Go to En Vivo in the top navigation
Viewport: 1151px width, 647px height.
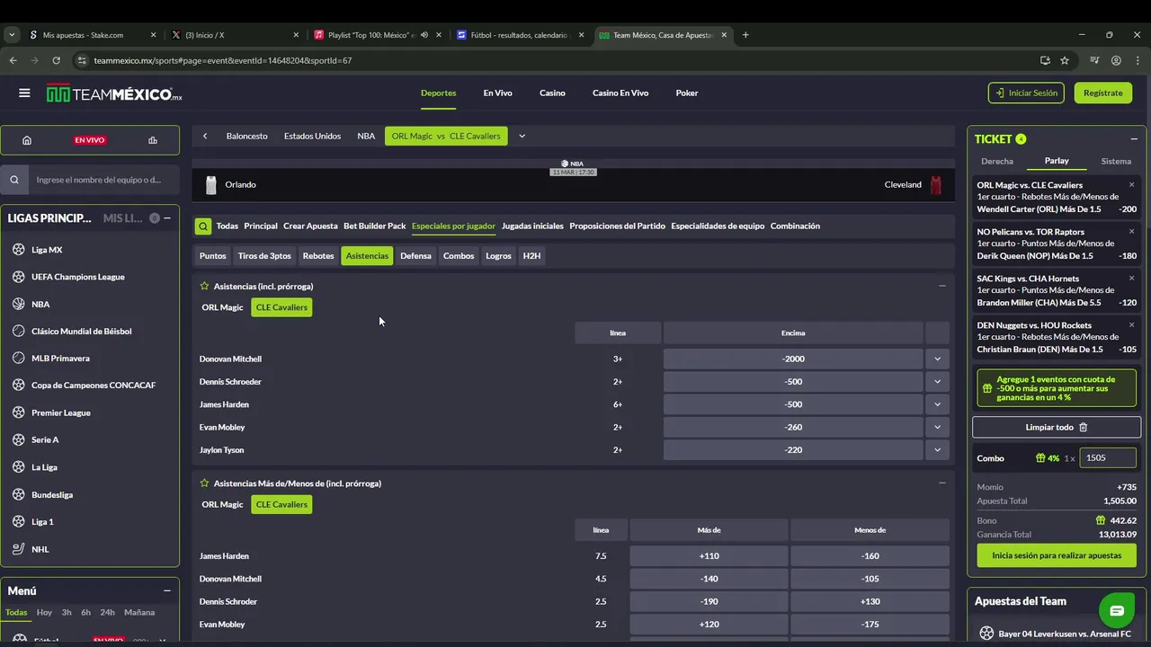(x=497, y=93)
